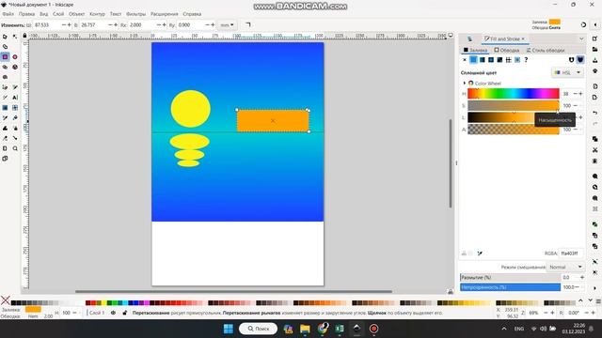
Task: Close the Fill and Stroke tab
Action: (x=523, y=38)
